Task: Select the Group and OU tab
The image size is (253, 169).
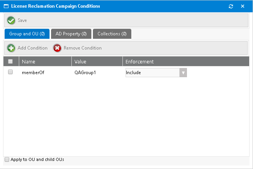Action: [x=27, y=34]
